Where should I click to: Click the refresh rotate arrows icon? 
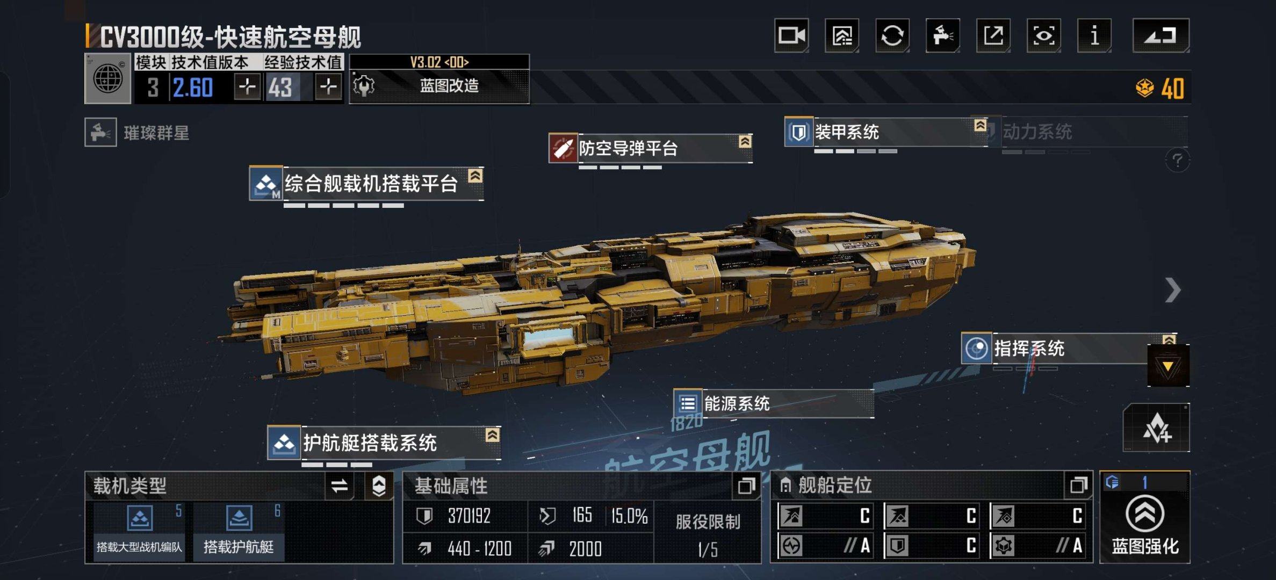click(x=892, y=35)
